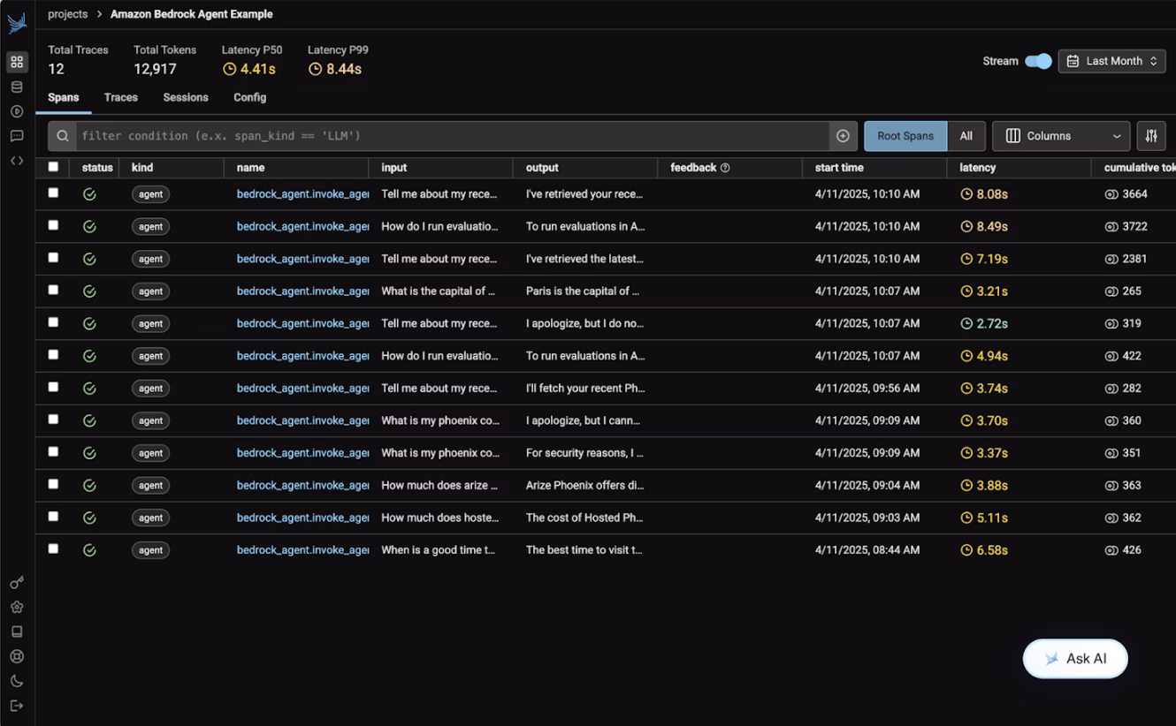This screenshot has height=726, width=1176.
Task: Click 'Arize Phoenix offers di...' output cell
Action: (x=585, y=486)
